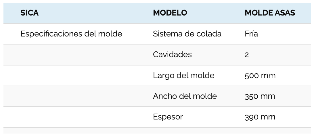Click the SICA column header
The width and height of the screenshot is (314, 139).
point(29,13)
